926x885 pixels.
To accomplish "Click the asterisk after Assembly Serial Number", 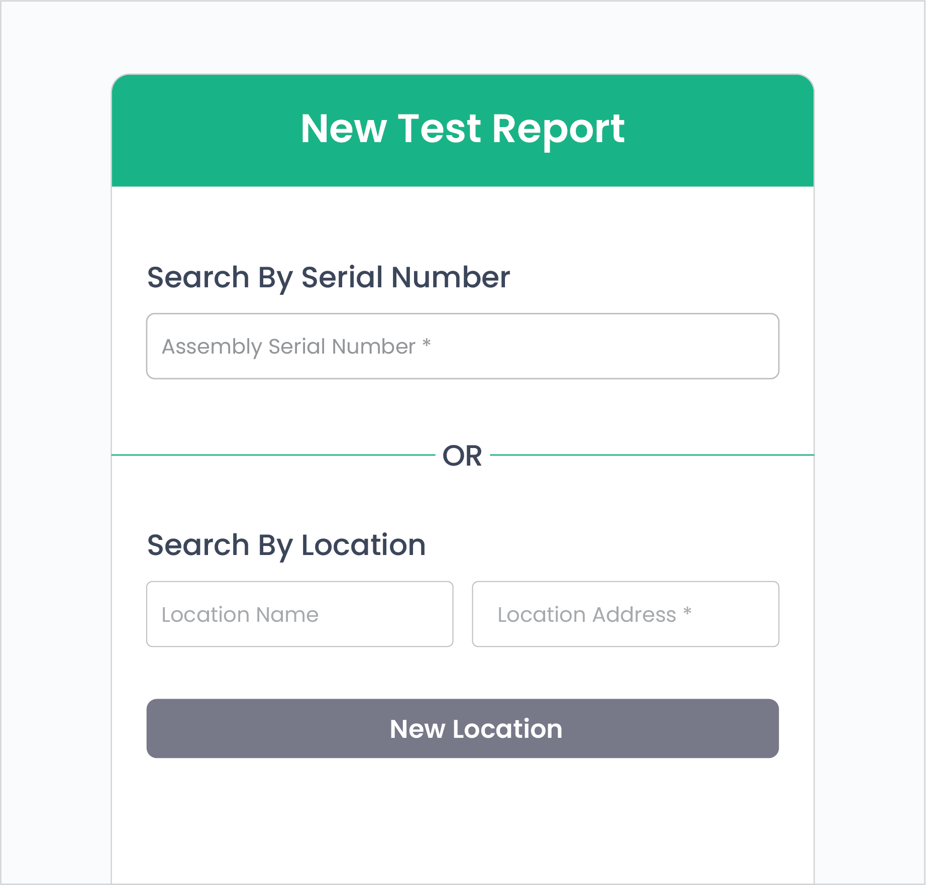I will [x=427, y=344].
